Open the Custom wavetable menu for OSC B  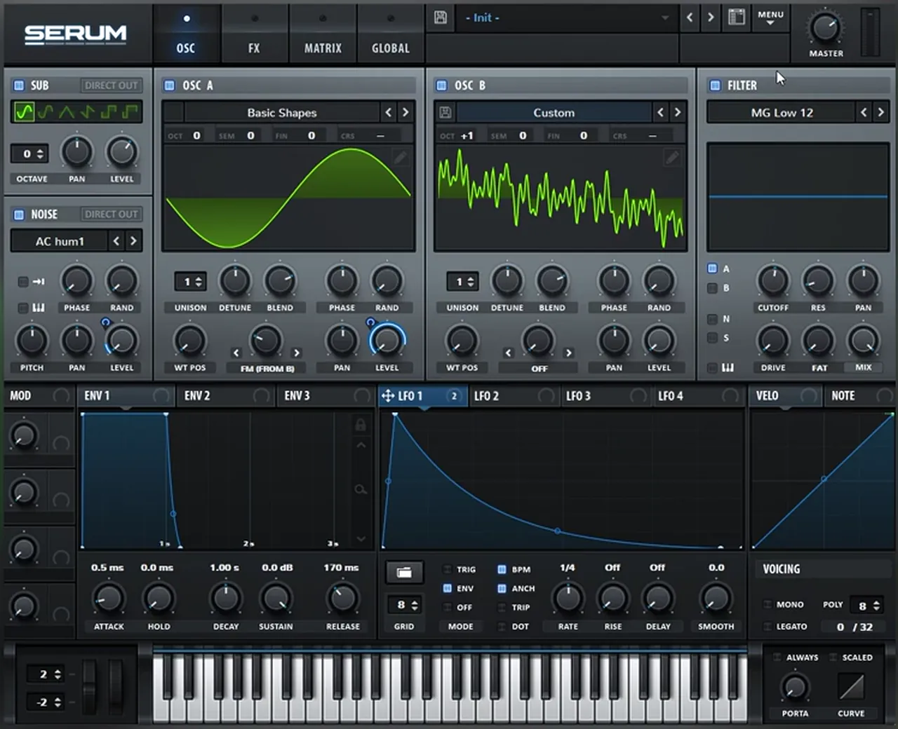pos(554,113)
